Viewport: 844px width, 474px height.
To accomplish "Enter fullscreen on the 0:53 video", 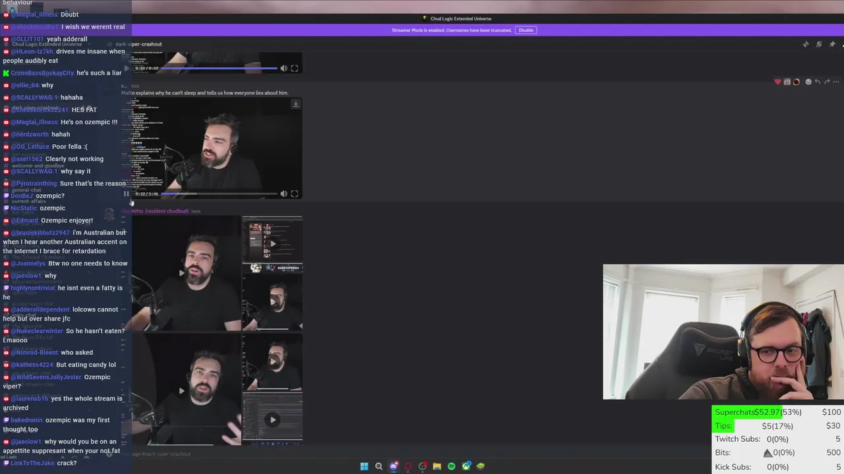I will [x=295, y=68].
